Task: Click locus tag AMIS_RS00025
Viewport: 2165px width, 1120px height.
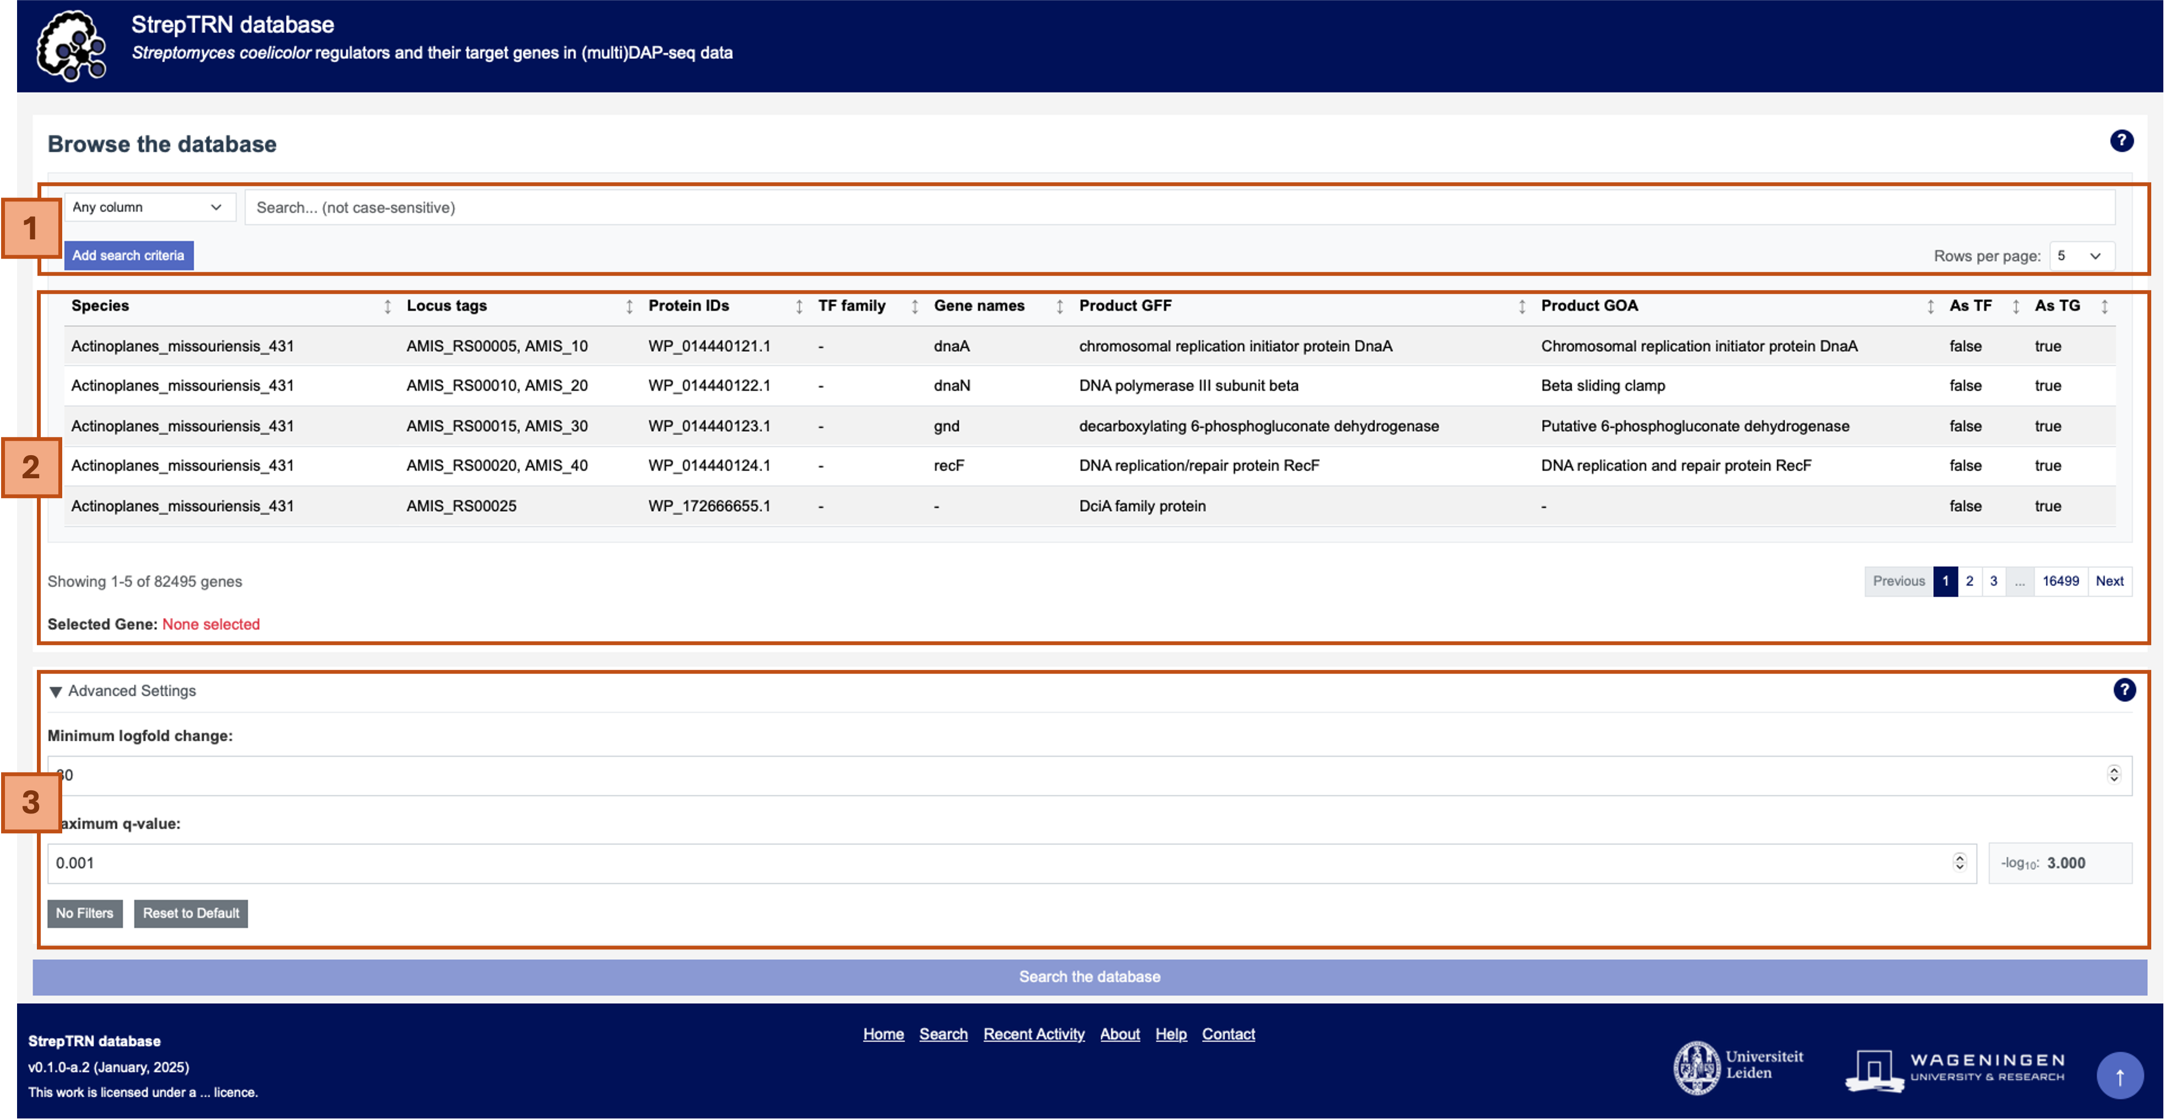Action: (461, 506)
